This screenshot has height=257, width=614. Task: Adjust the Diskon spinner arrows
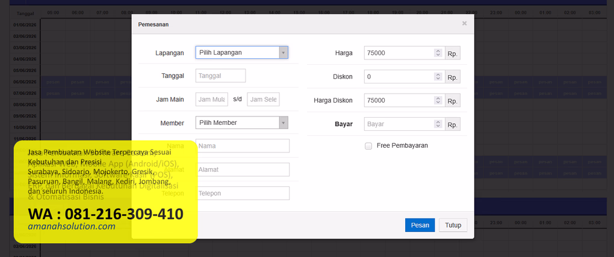[x=438, y=77]
